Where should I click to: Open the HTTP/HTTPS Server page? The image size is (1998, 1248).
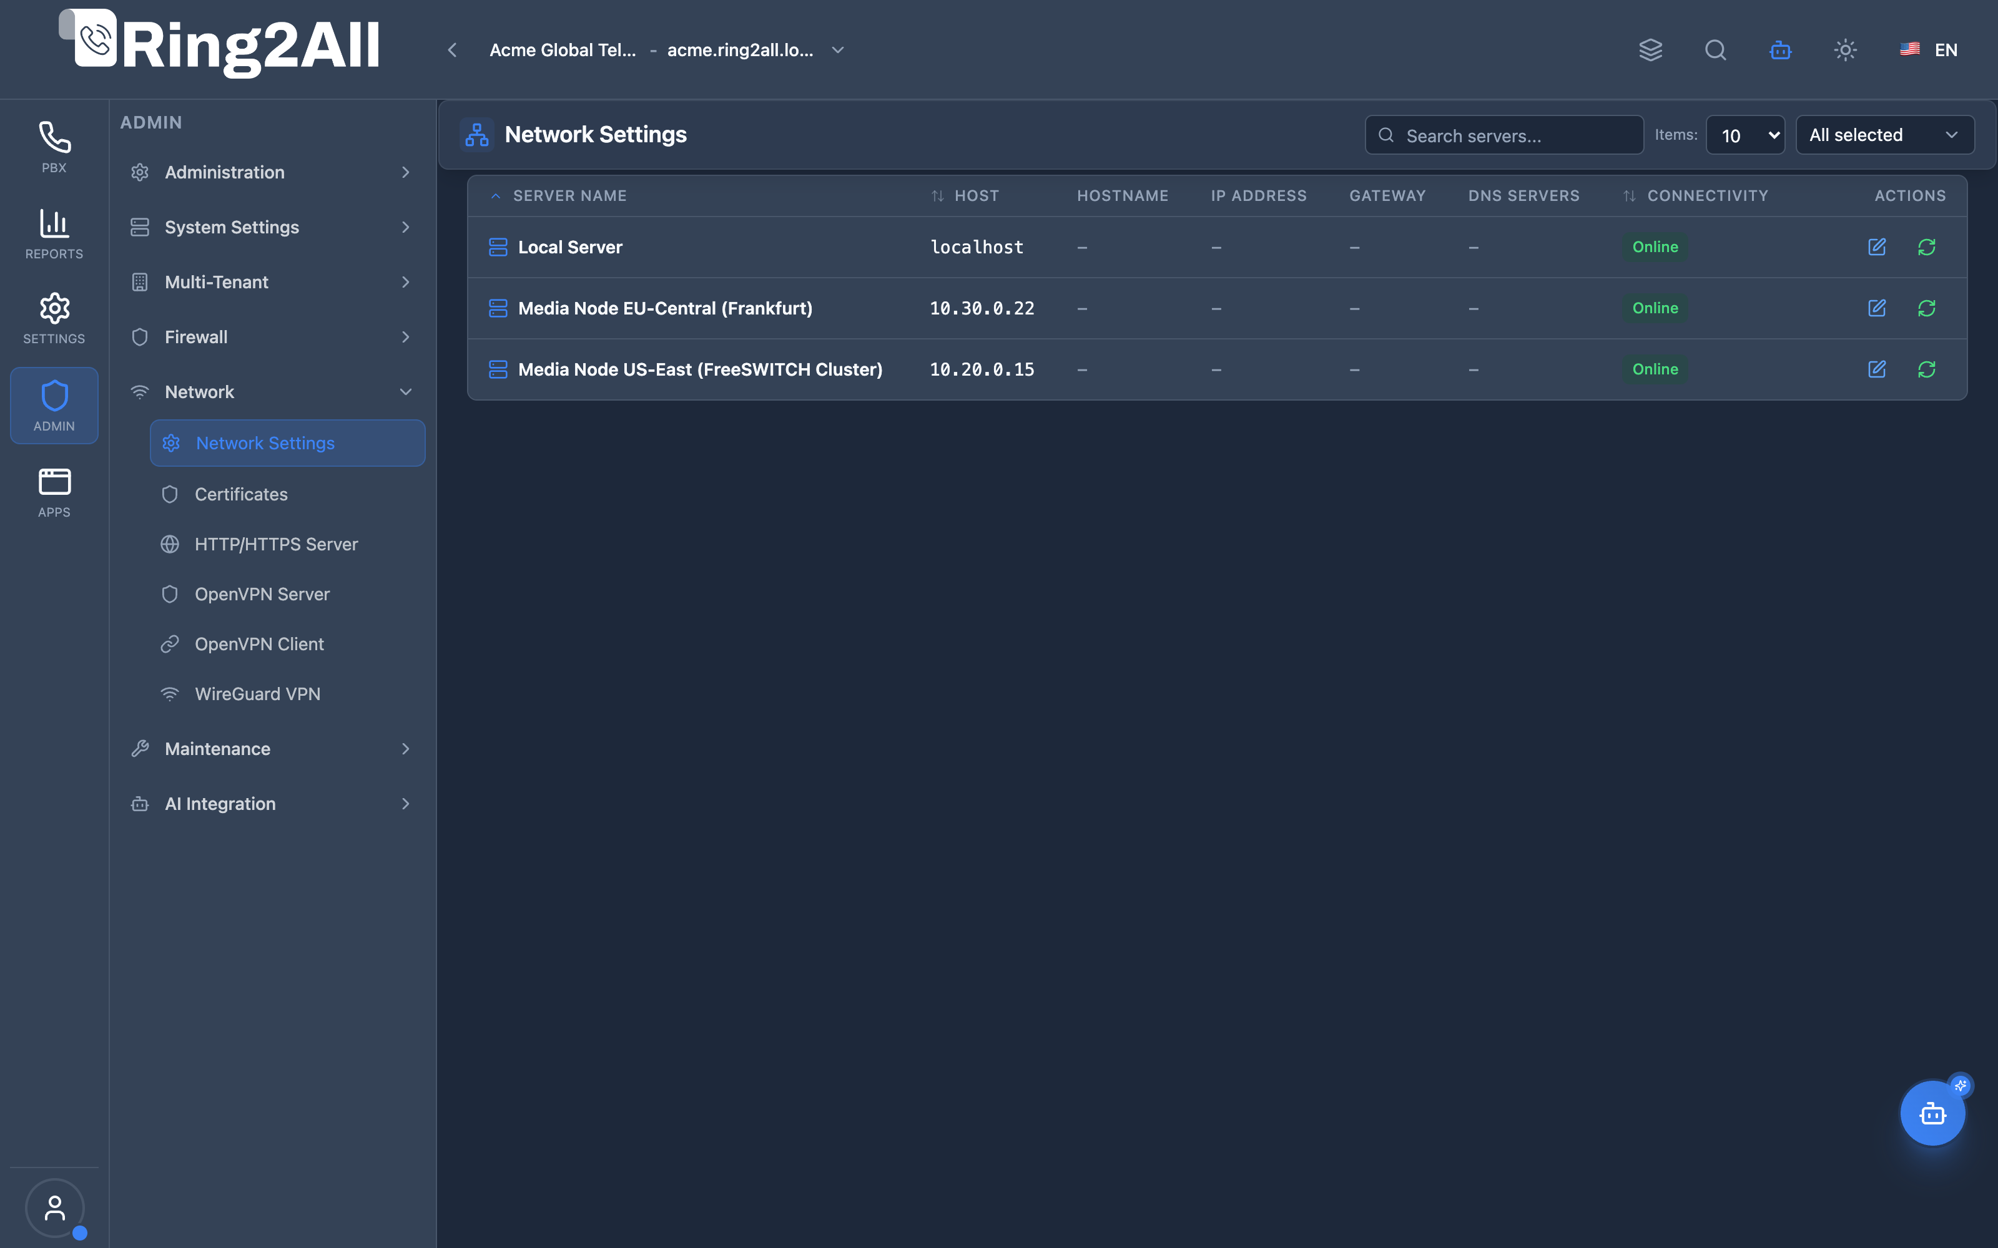click(x=287, y=544)
